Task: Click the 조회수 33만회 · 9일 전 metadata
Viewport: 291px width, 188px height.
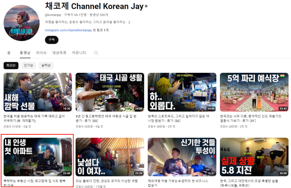Action: click(x=89, y=126)
